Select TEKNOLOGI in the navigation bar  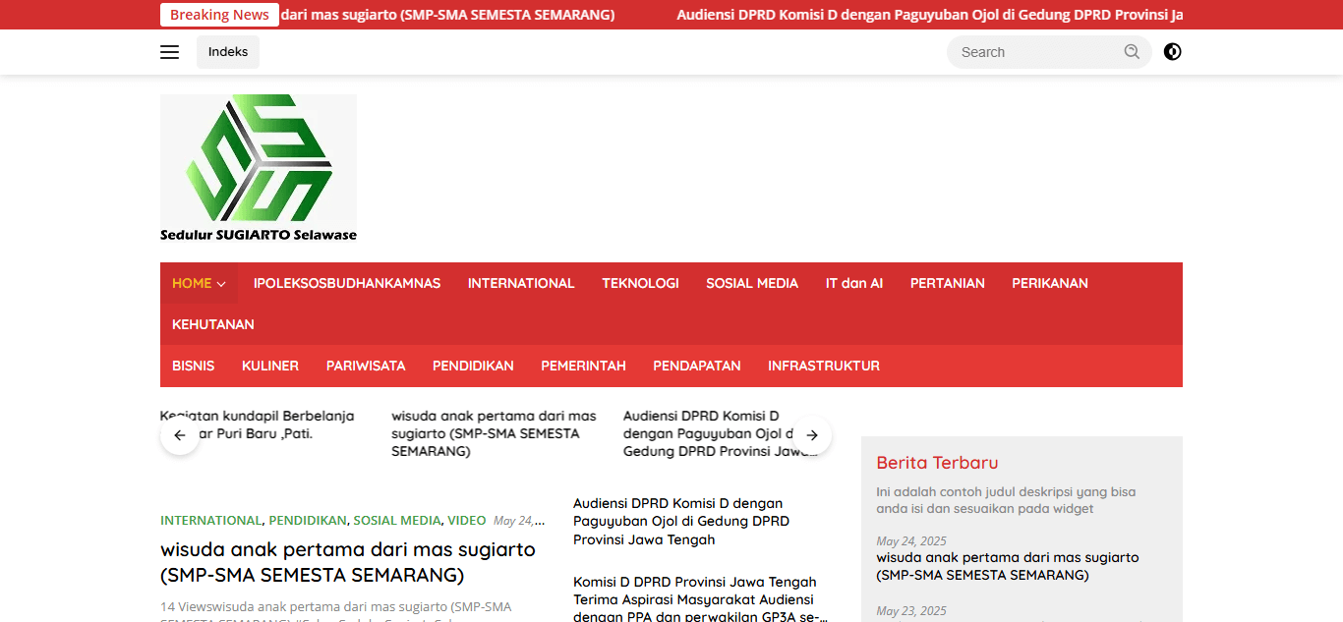click(641, 283)
